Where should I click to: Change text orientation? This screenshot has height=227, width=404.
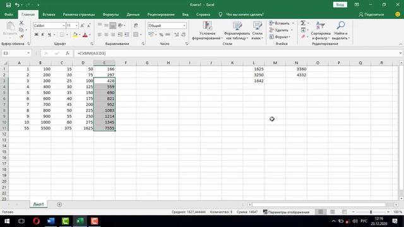pos(121,25)
